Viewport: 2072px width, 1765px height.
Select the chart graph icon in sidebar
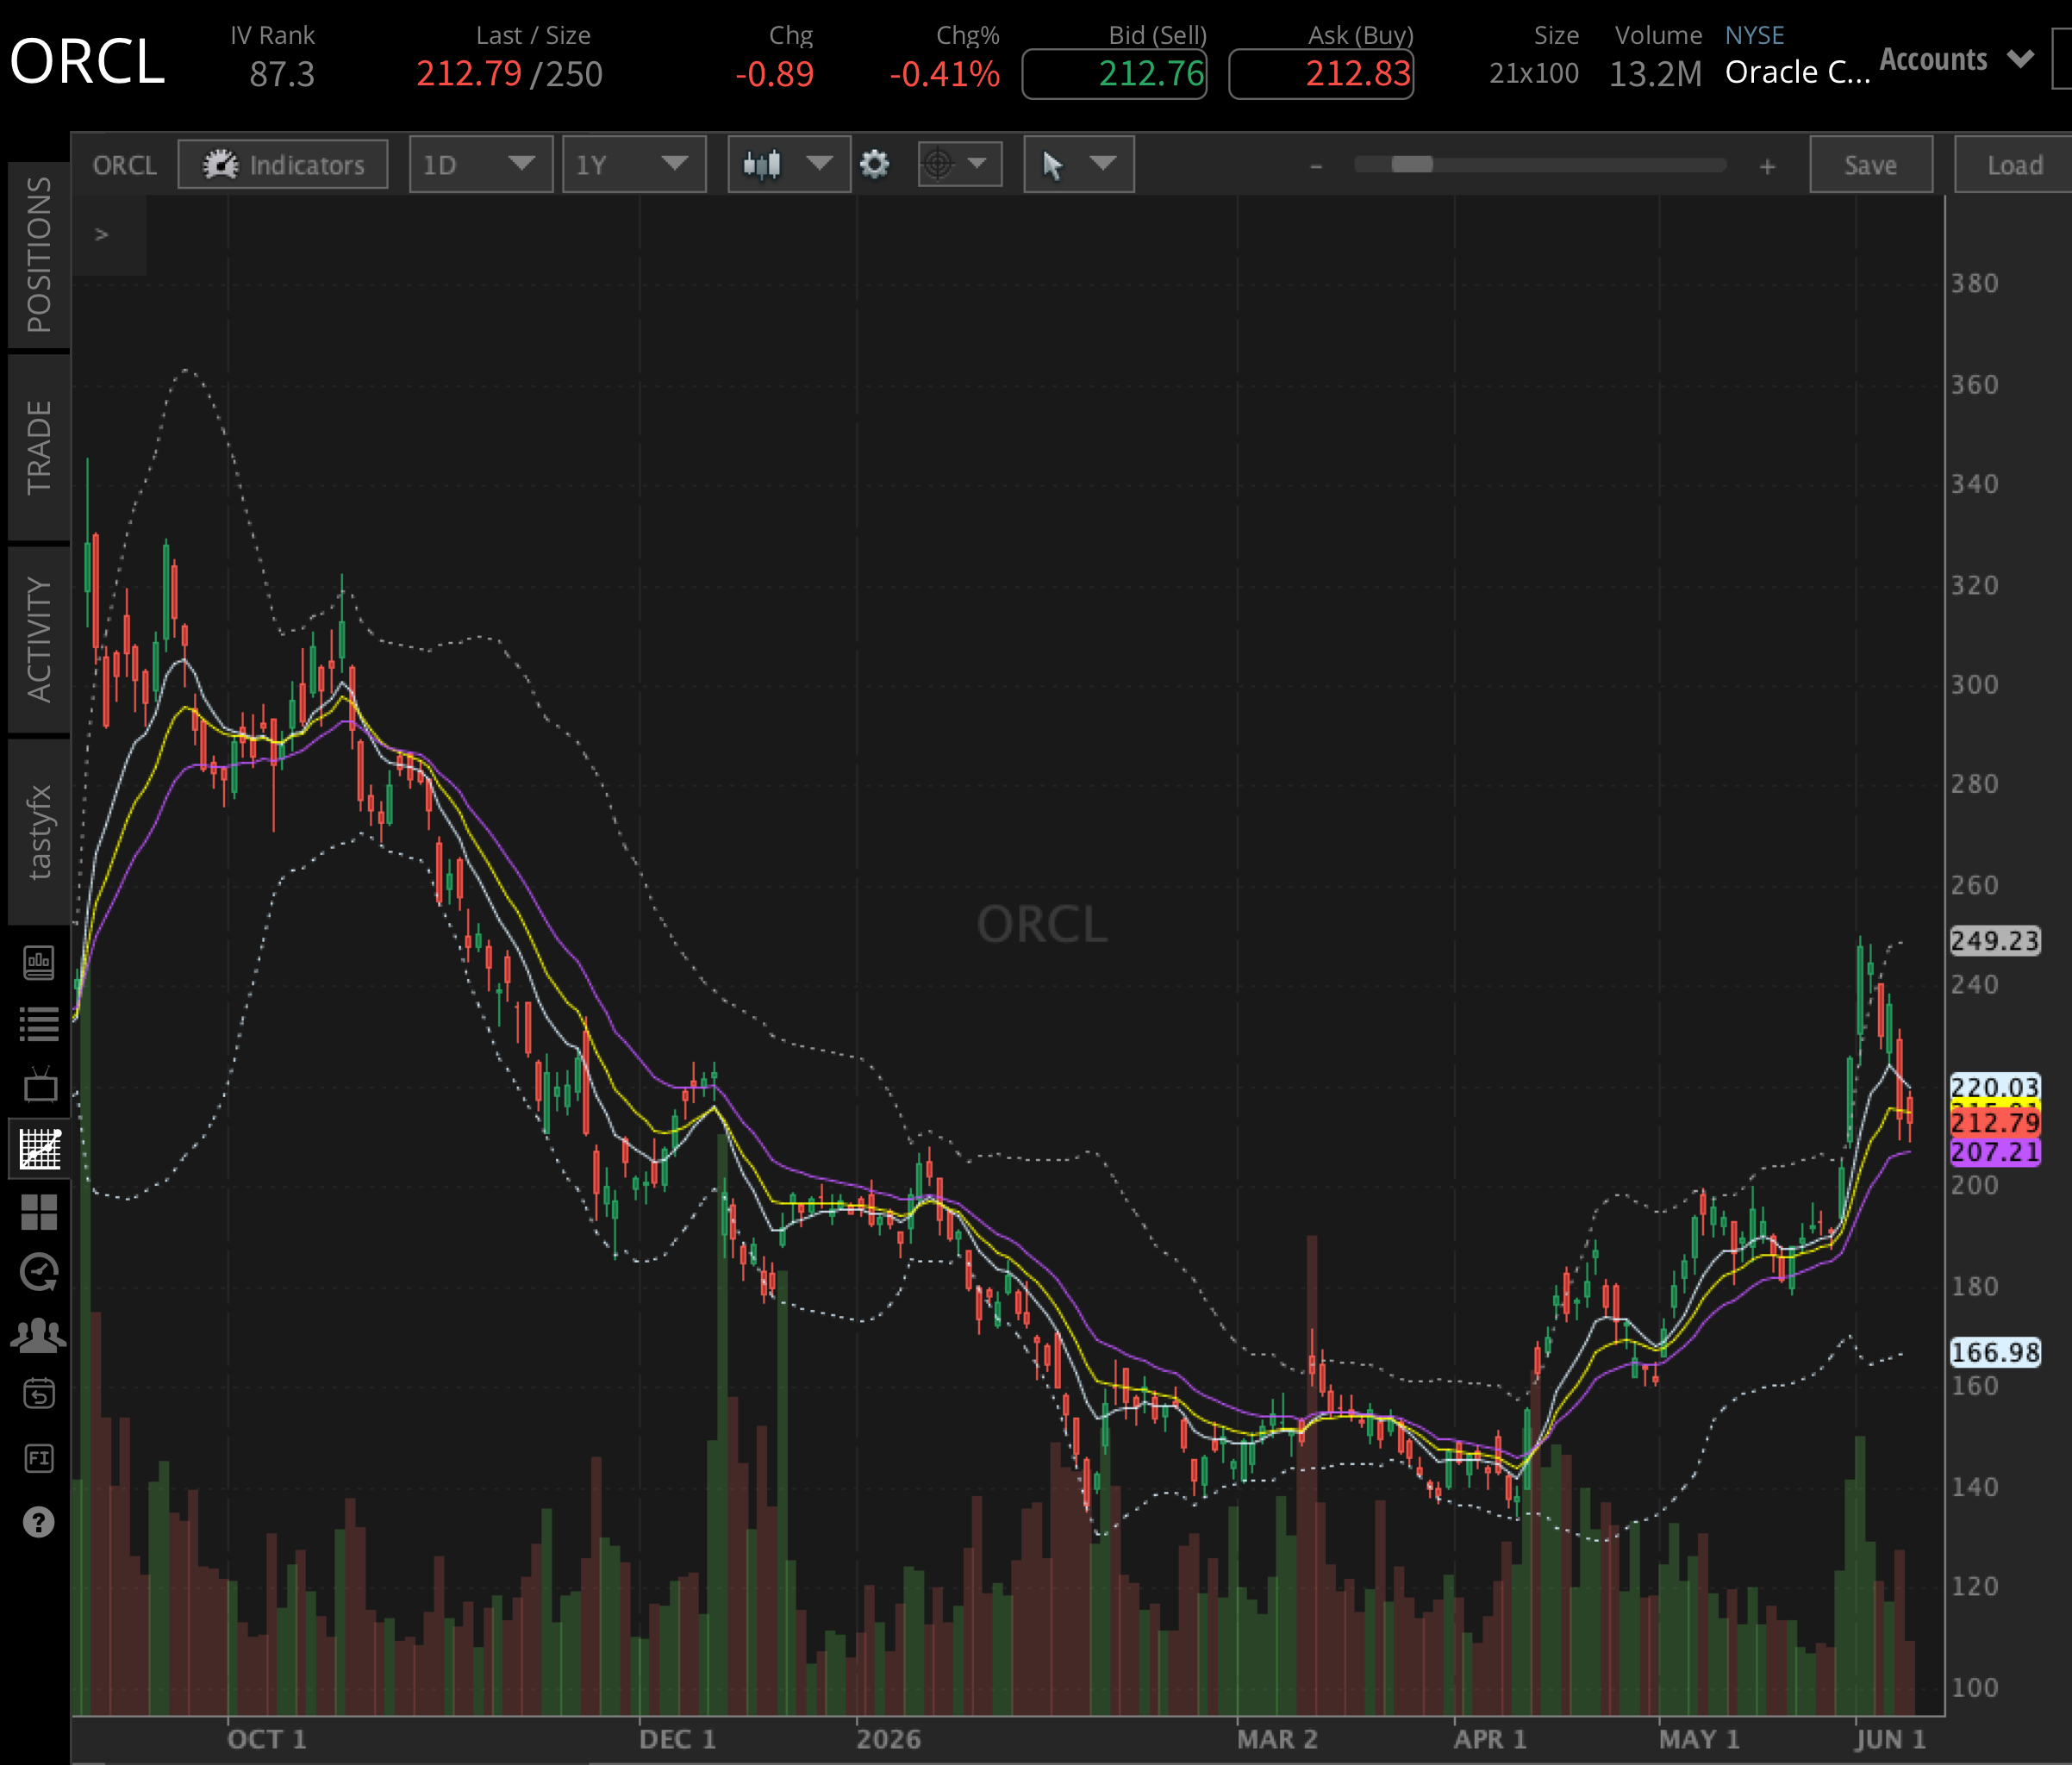40,1149
